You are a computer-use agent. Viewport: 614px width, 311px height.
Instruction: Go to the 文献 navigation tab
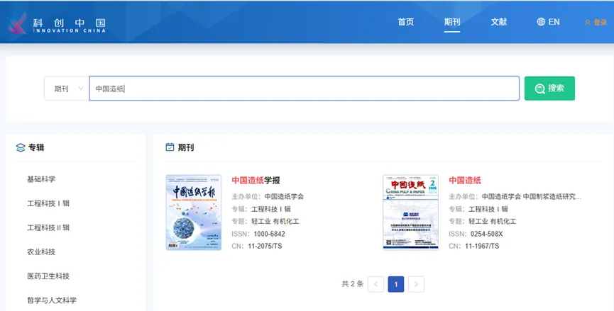click(499, 22)
